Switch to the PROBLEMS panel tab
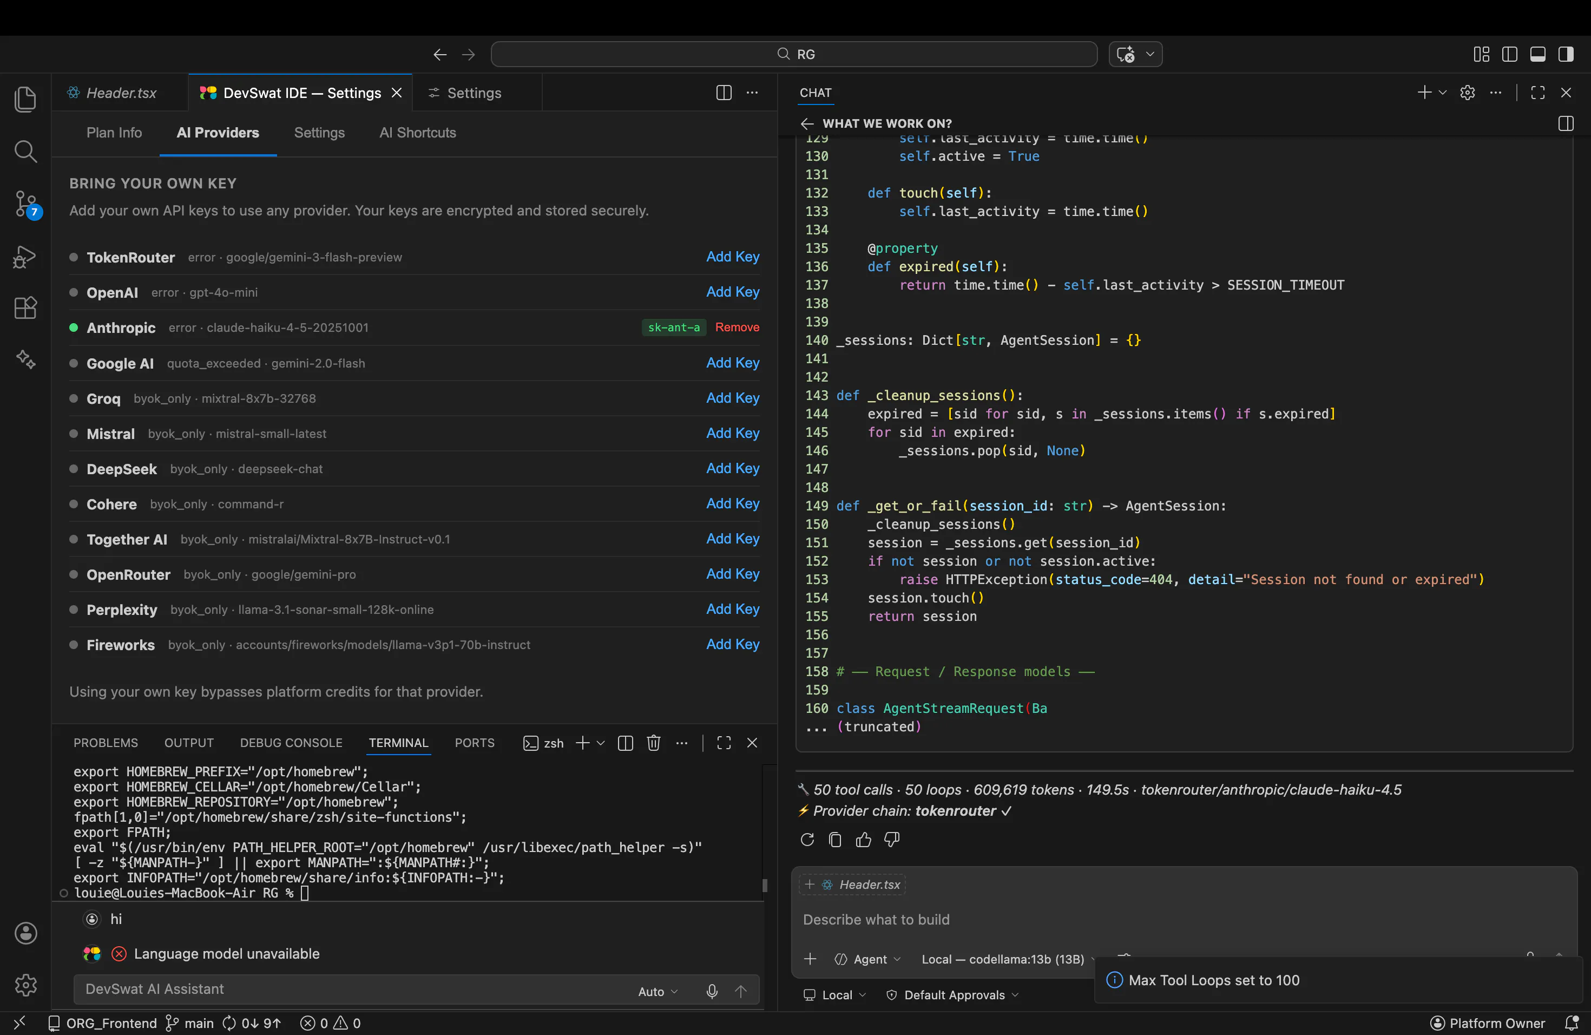Image resolution: width=1591 pixels, height=1035 pixels. pyautogui.click(x=106, y=743)
